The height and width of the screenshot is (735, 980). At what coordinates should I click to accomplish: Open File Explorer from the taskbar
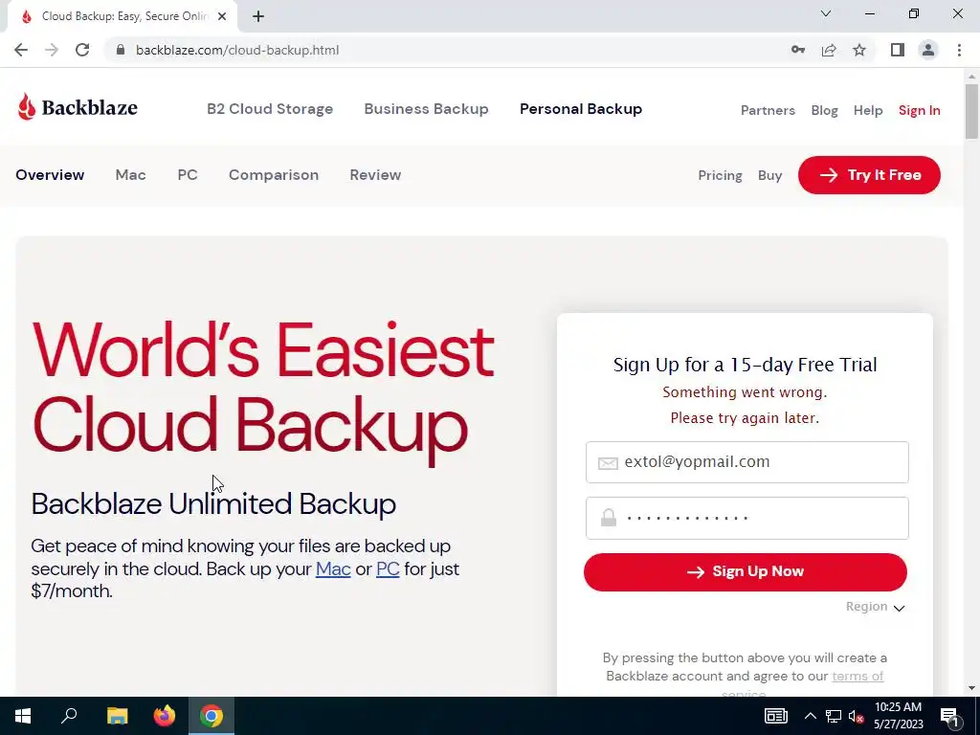pyautogui.click(x=117, y=716)
